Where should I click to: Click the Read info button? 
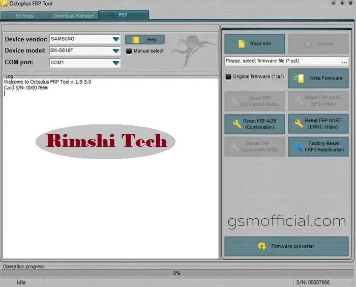click(255, 44)
